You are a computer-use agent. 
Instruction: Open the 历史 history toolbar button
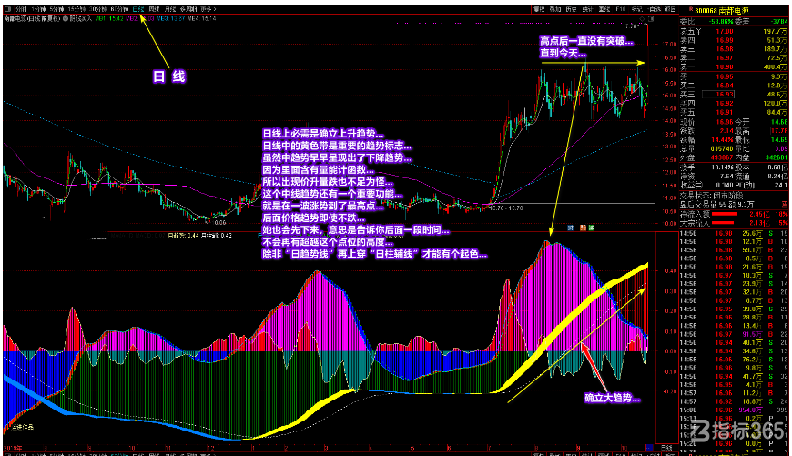pyautogui.click(x=571, y=9)
